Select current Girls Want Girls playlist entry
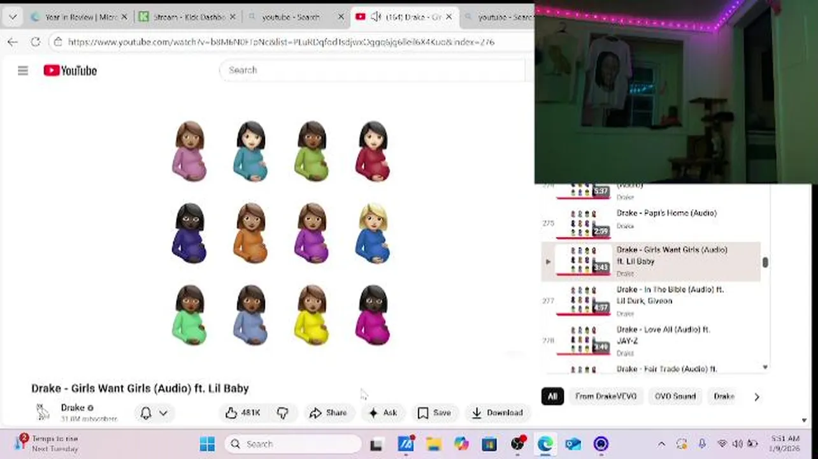Screen dimensions: 818x459 click(650, 261)
